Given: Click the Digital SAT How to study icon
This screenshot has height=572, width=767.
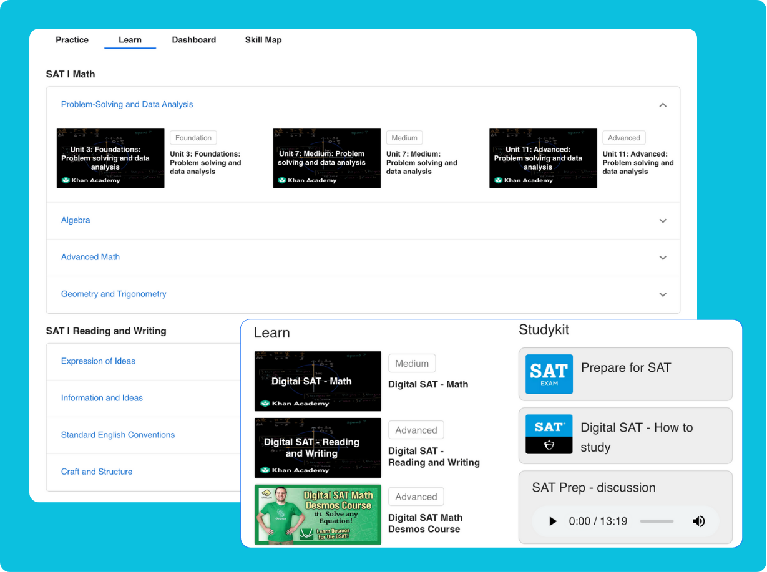Looking at the screenshot, I should point(549,434).
